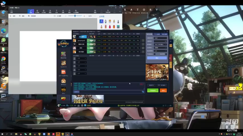Open the second empty slot dropdown
The height and width of the screenshot is (136, 243).
82,62
